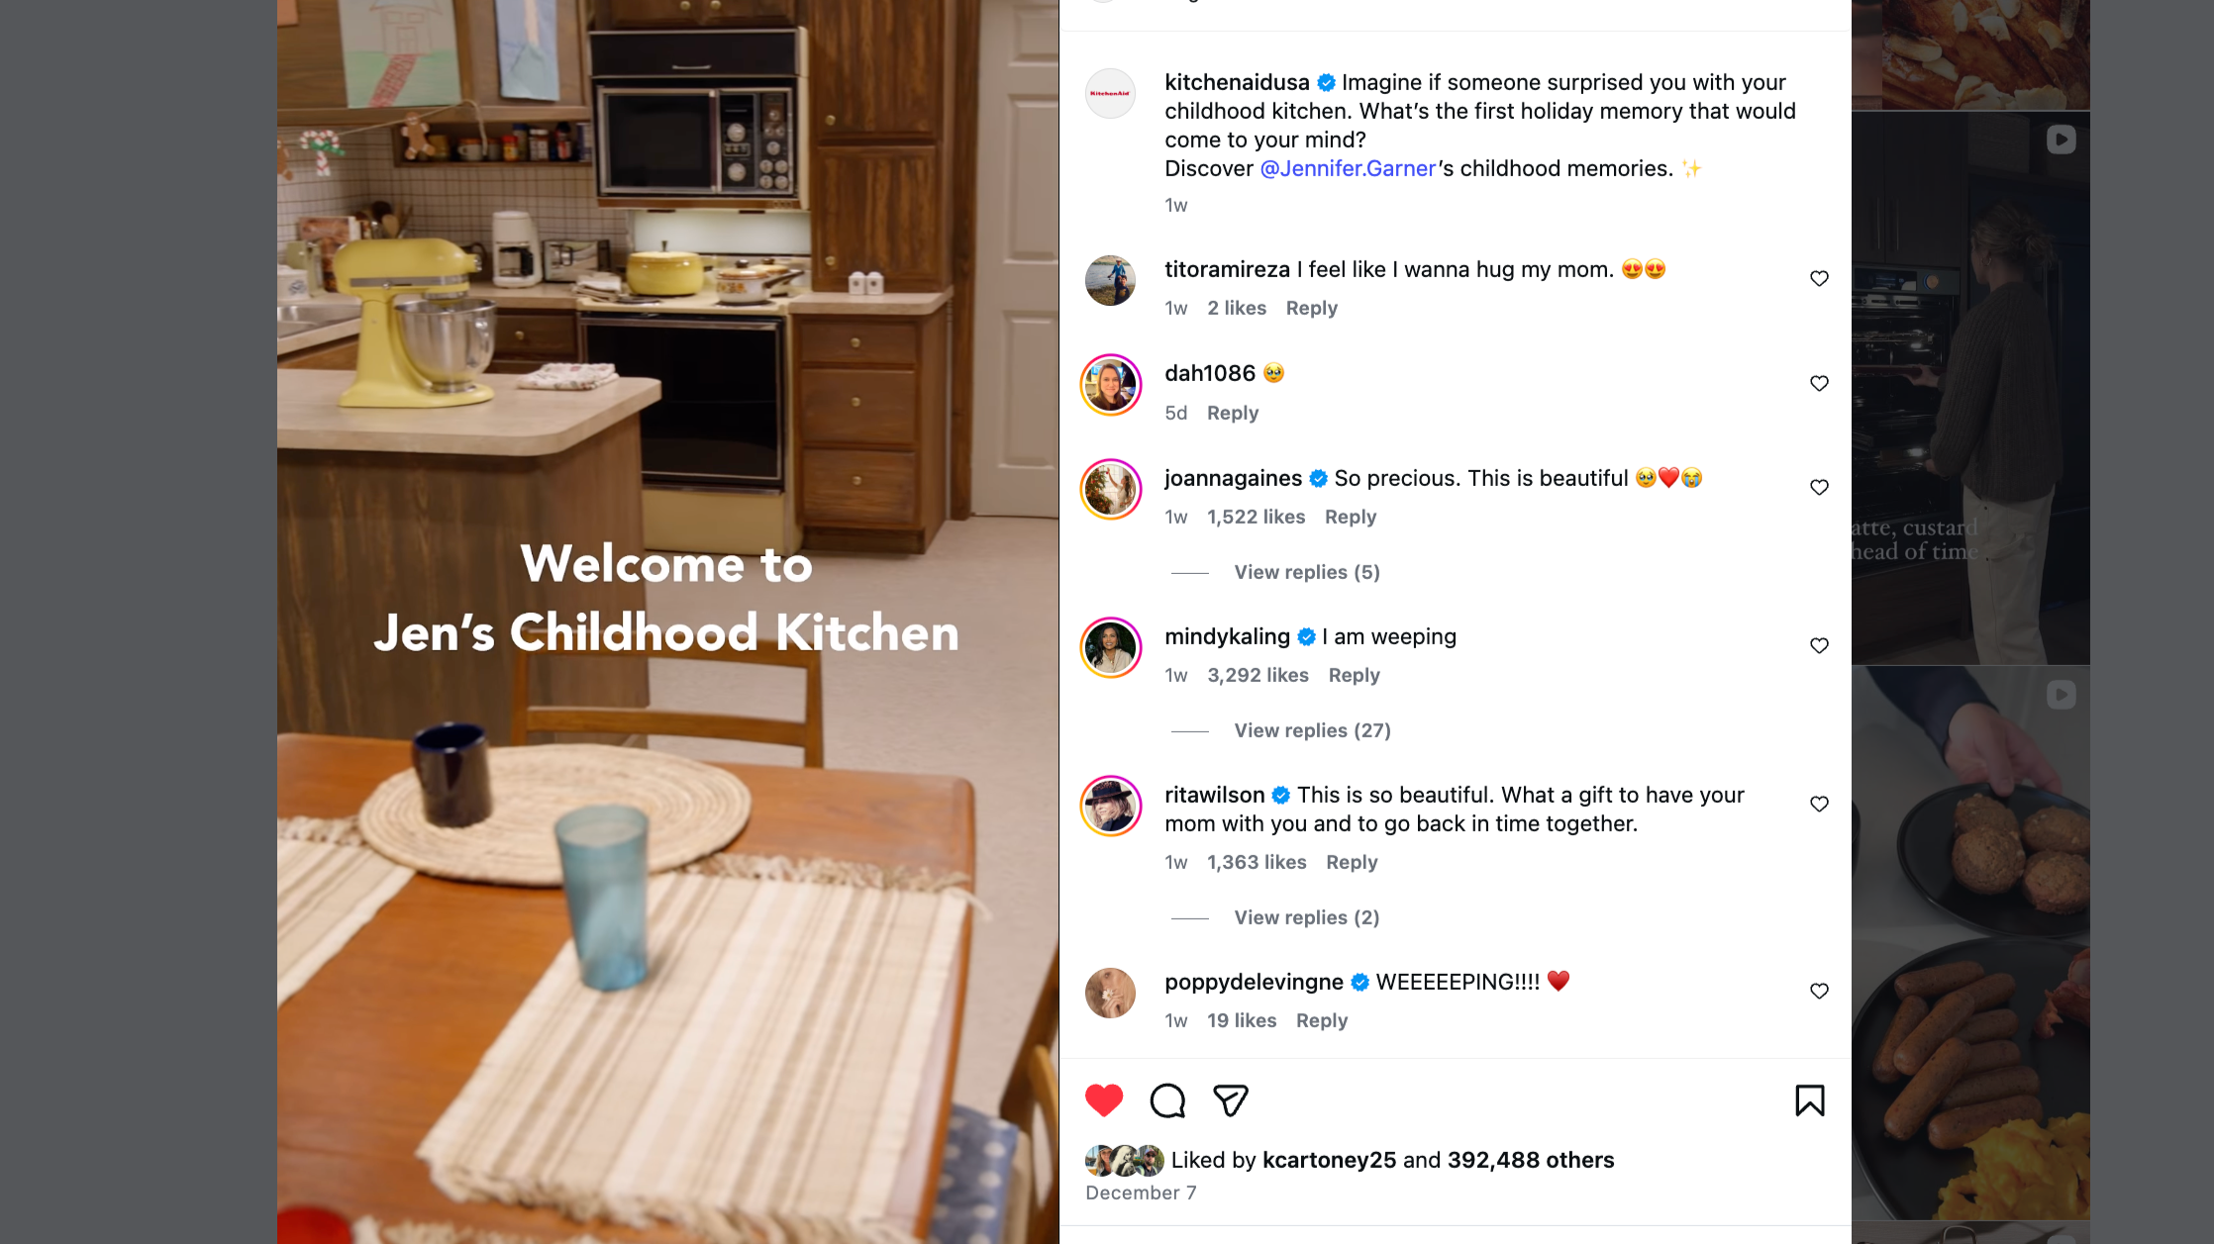The height and width of the screenshot is (1244, 2214).
Task: Reply to mindykaling's comment
Action: coord(1354,675)
